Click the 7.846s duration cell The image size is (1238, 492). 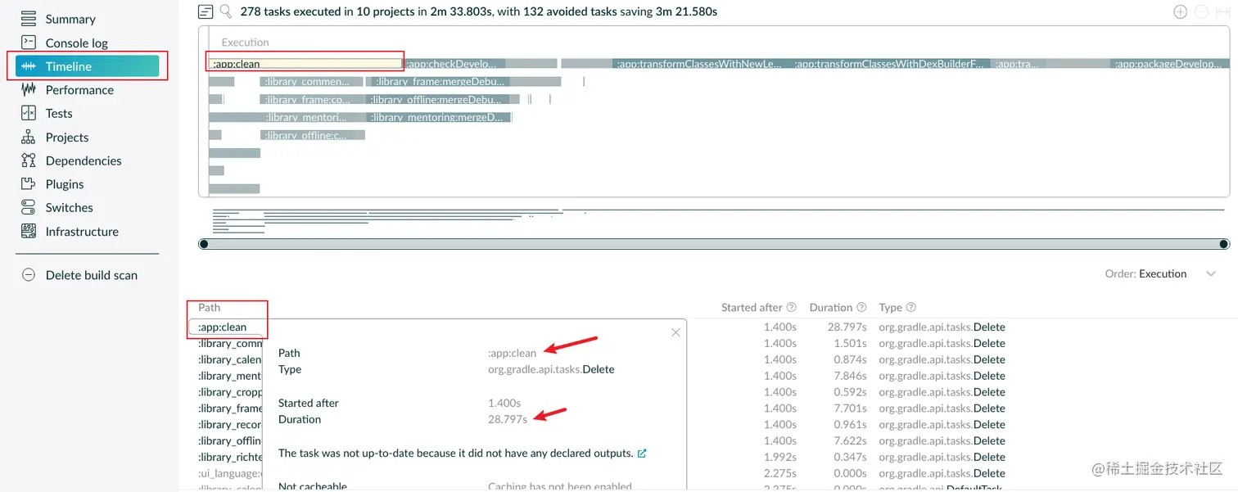850,376
